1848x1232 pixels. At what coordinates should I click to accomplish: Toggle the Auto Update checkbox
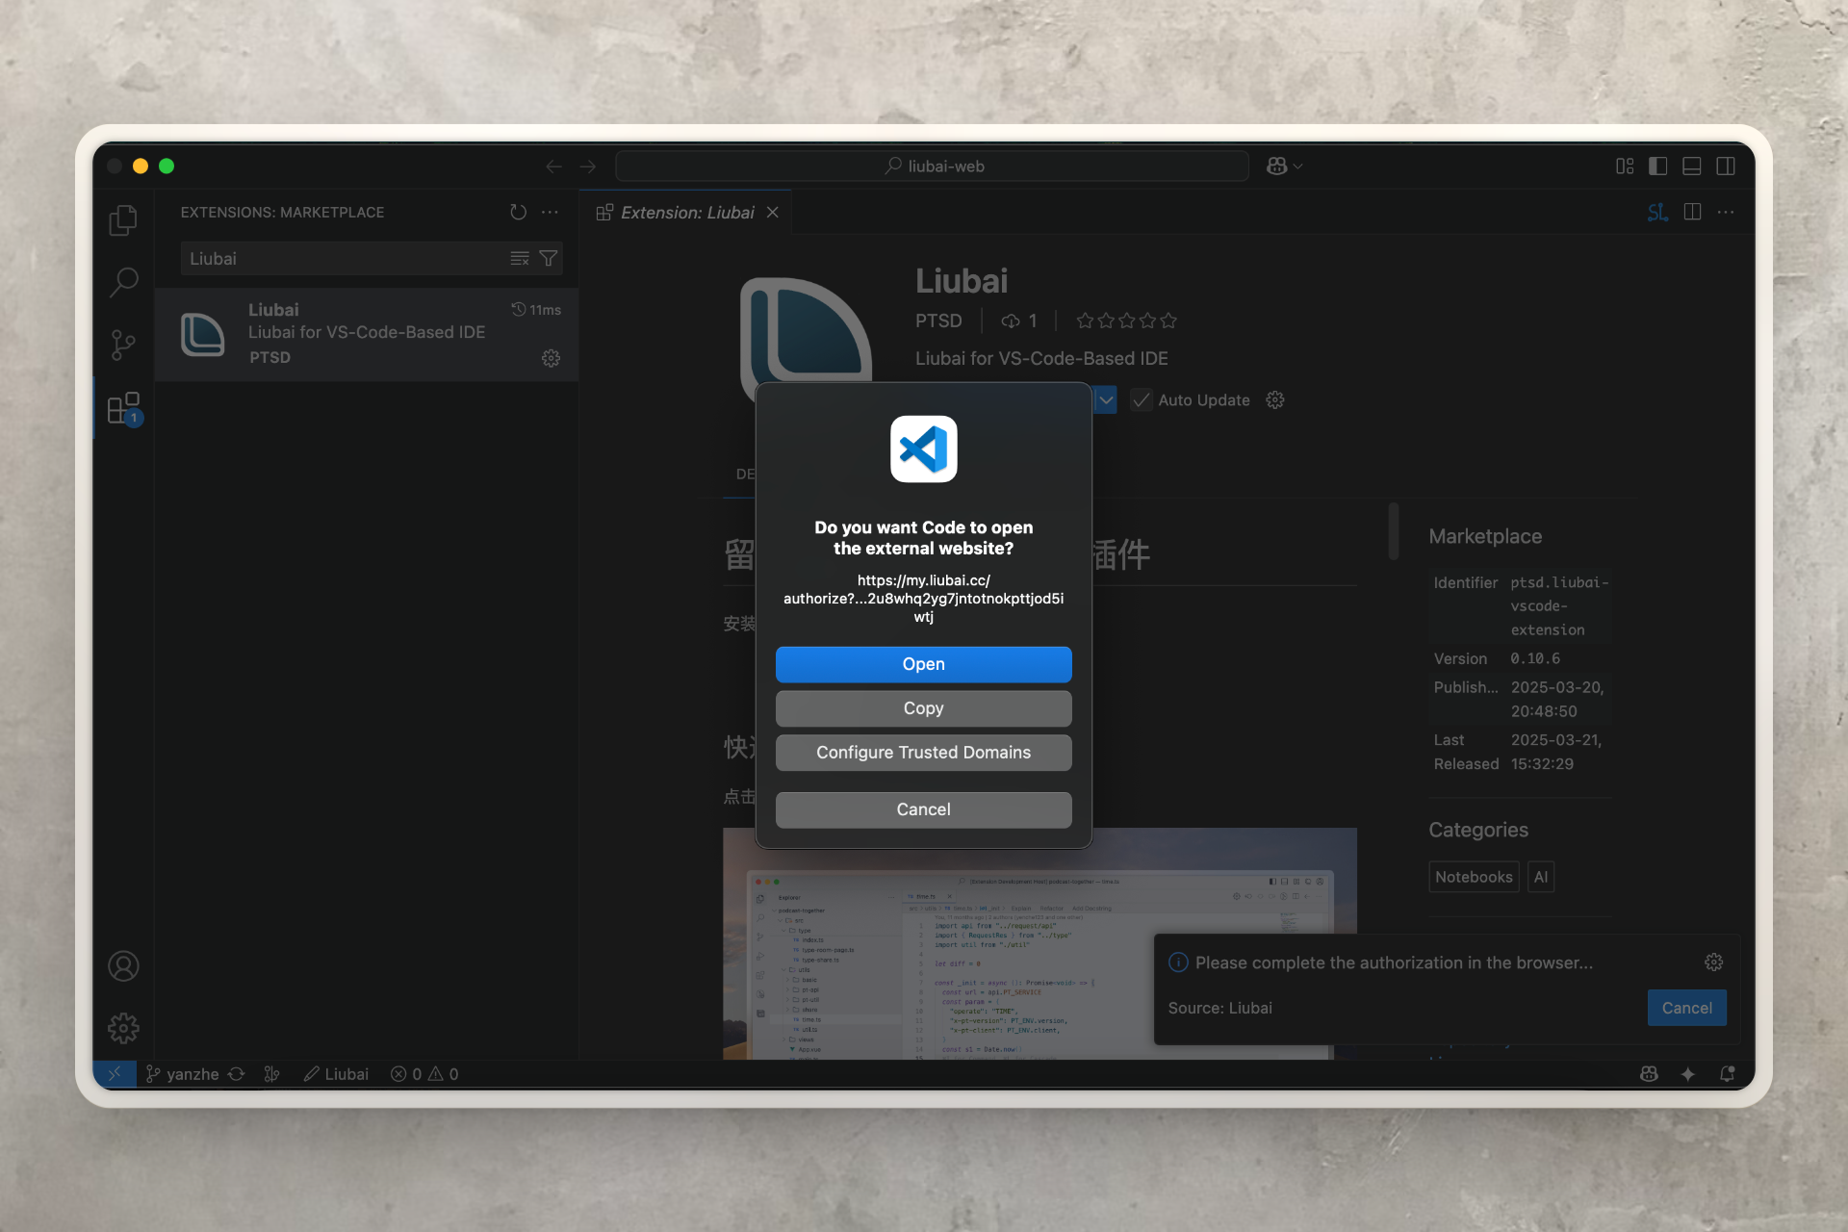[1142, 400]
